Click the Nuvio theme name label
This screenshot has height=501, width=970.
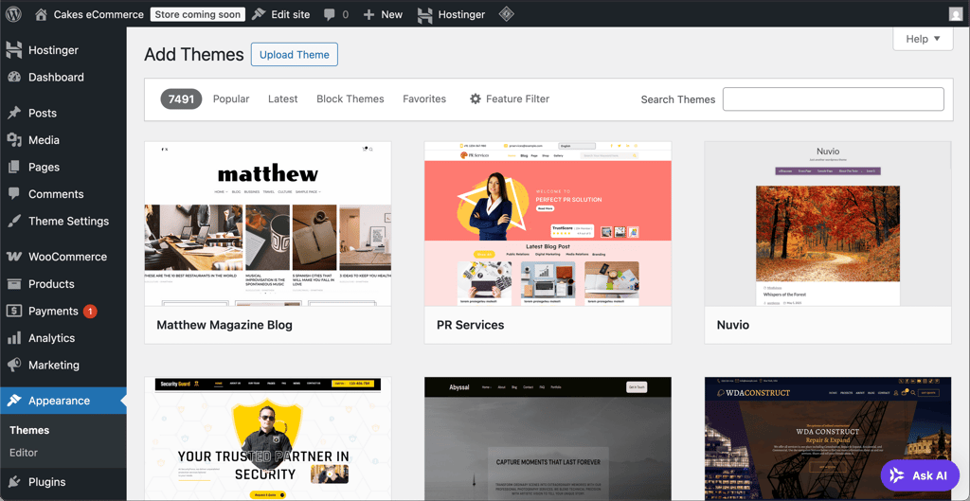pyautogui.click(x=733, y=325)
